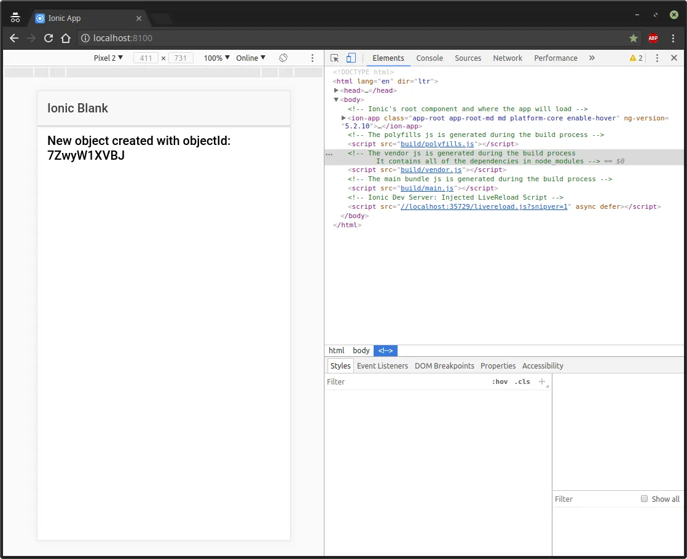Image resolution: width=687 pixels, height=559 pixels.
Task: Switch to the Network tab
Action: click(x=508, y=58)
